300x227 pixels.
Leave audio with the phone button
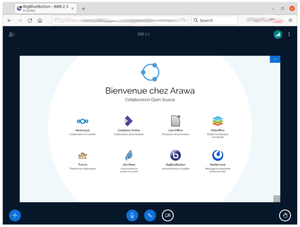pos(150,215)
